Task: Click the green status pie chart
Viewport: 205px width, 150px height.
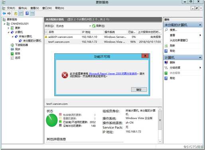Action: coord(51,120)
